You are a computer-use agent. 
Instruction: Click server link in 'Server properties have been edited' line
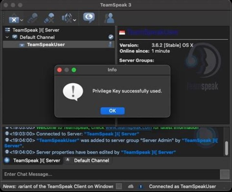[149, 152]
